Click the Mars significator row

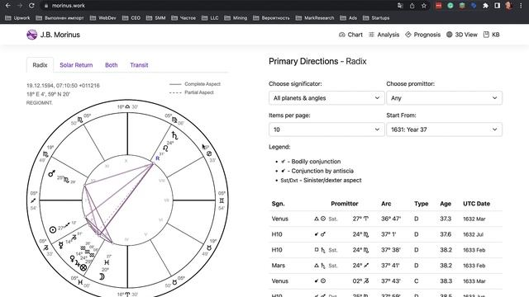(x=386, y=266)
